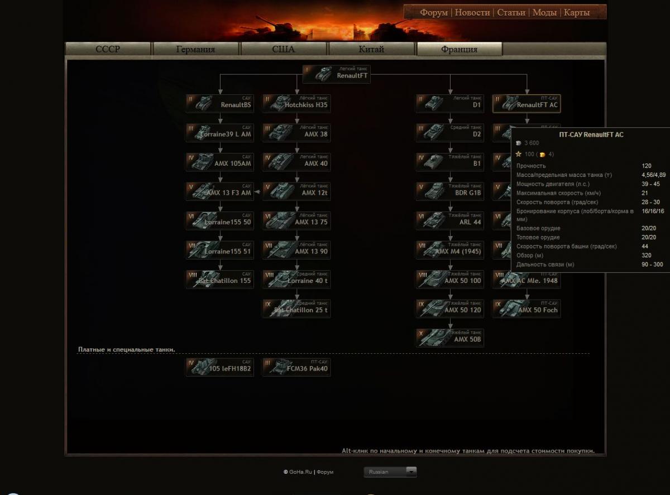Select the RenaultFT AC tank destroyer
The height and width of the screenshot is (495, 670).
(x=527, y=103)
